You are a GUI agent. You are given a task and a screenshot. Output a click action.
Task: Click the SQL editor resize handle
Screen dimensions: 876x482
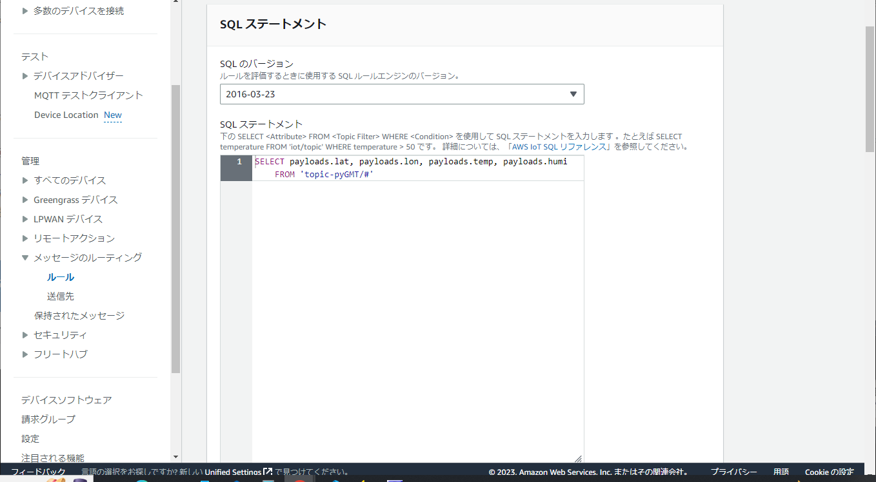[x=578, y=459]
